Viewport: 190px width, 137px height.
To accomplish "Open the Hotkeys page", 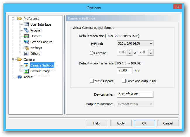I will 36,48.
